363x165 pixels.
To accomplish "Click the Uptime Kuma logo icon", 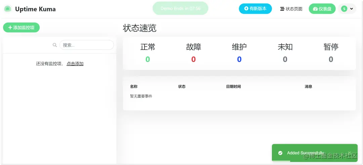I will pos(8,9).
